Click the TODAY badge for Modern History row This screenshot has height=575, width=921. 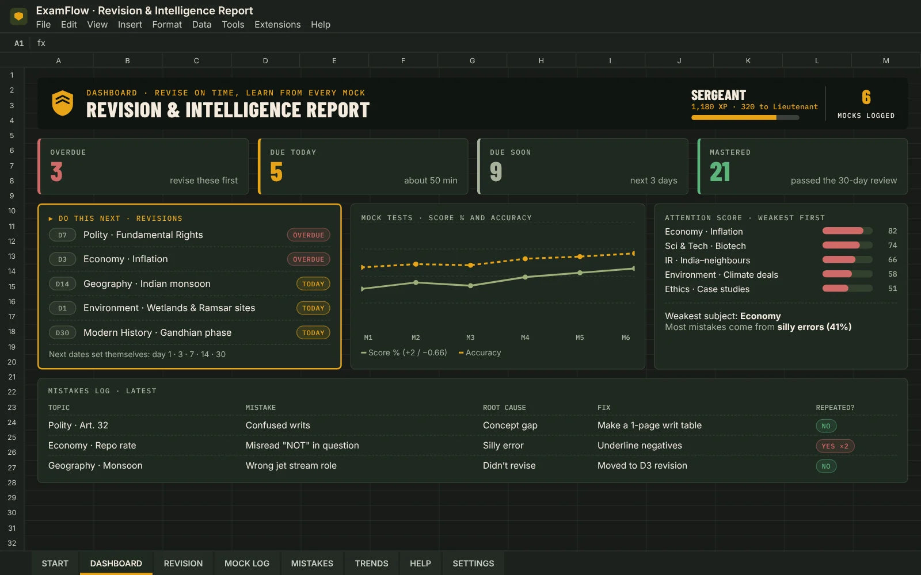313,333
